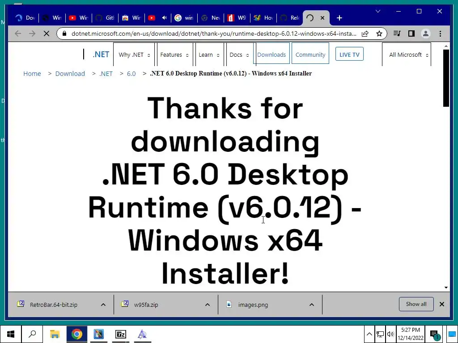The width and height of the screenshot is (458, 343).
Task: Click the blue desktop icon at the taskbar's far end
Action: [452, 334]
